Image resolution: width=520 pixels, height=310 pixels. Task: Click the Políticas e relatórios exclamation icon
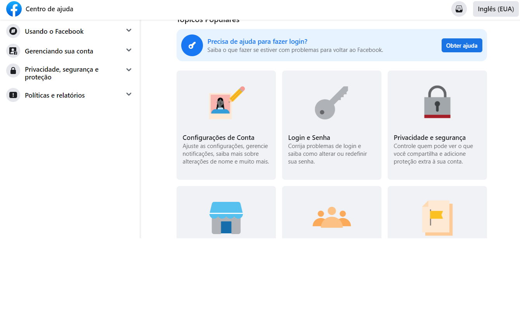click(x=14, y=95)
